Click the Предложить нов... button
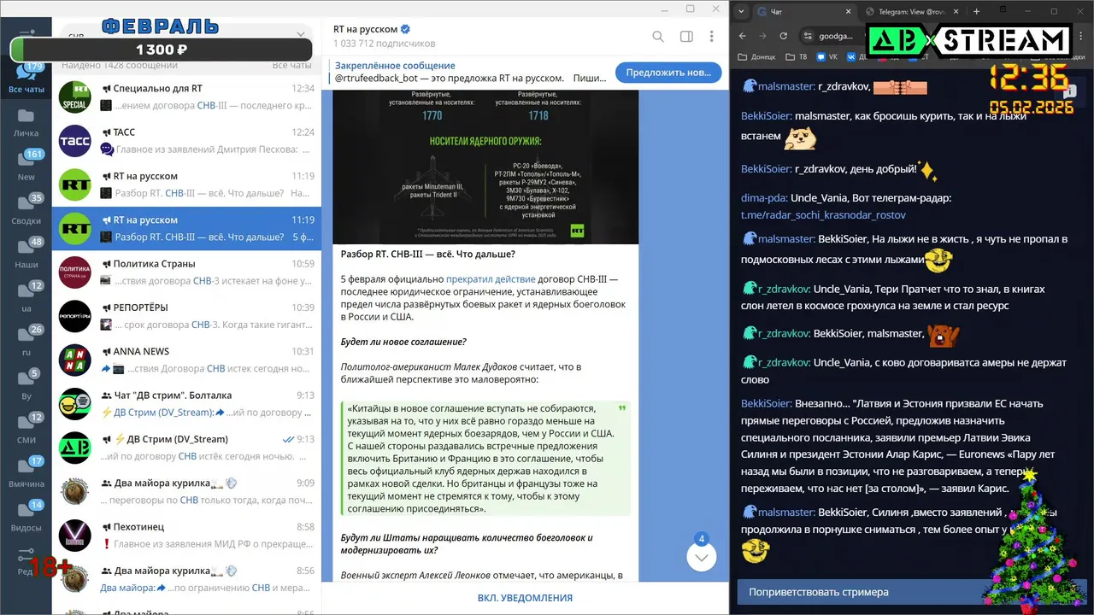 click(x=668, y=73)
